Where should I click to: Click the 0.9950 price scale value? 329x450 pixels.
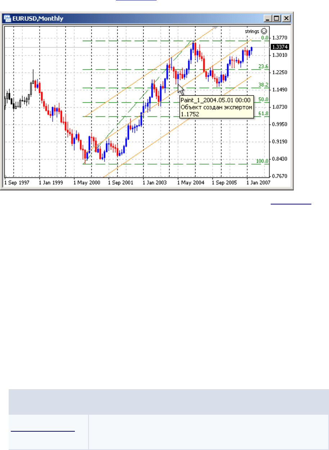[x=280, y=124]
